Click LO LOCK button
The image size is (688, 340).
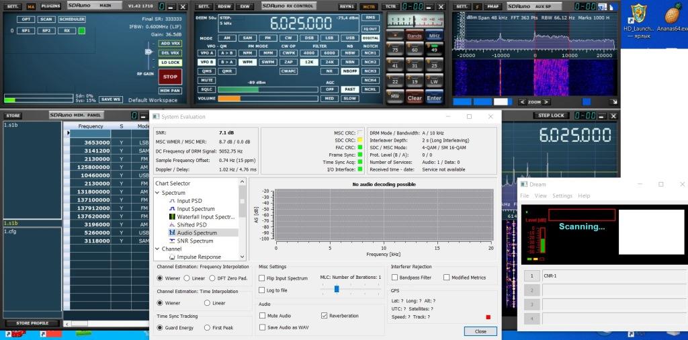tap(170, 62)
